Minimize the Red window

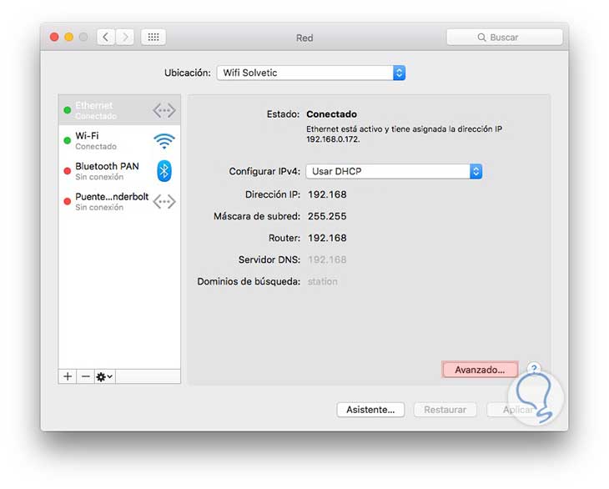(68, 37)
